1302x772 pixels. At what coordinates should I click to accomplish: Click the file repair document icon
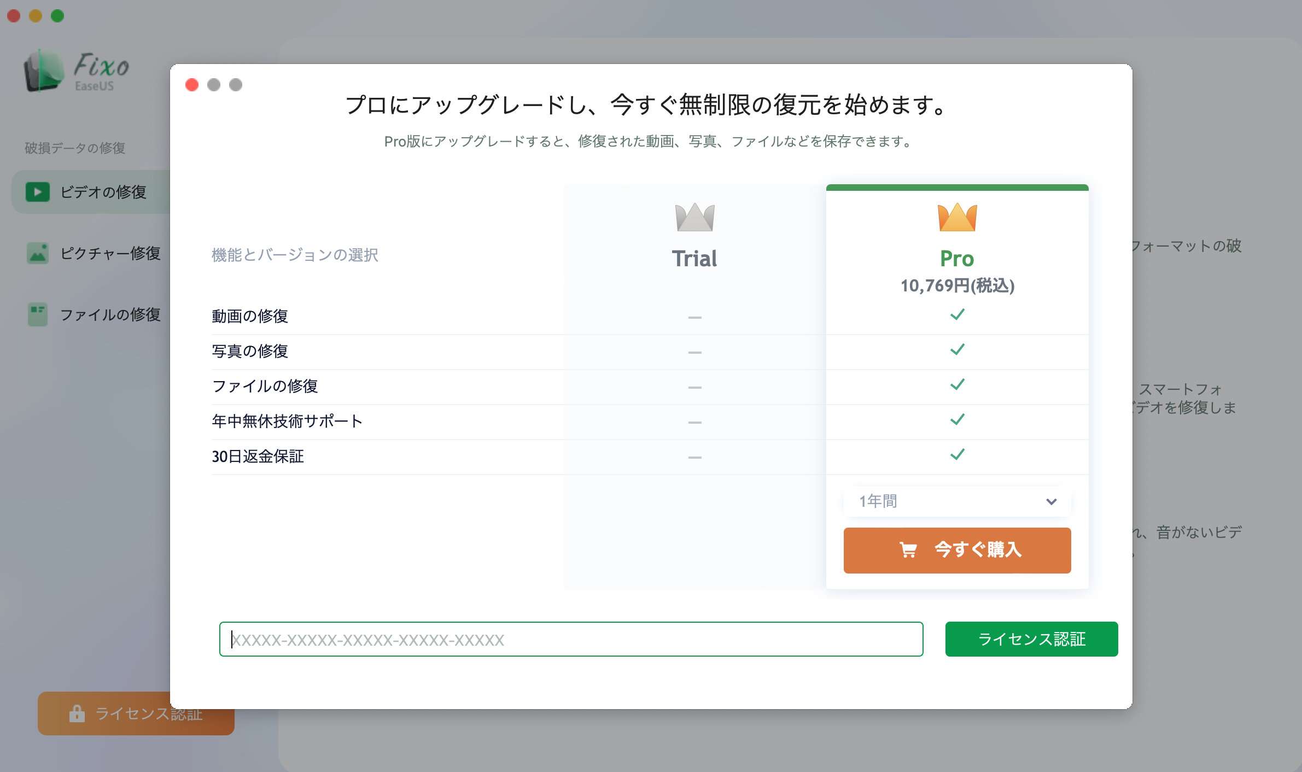tap(37, 314)
